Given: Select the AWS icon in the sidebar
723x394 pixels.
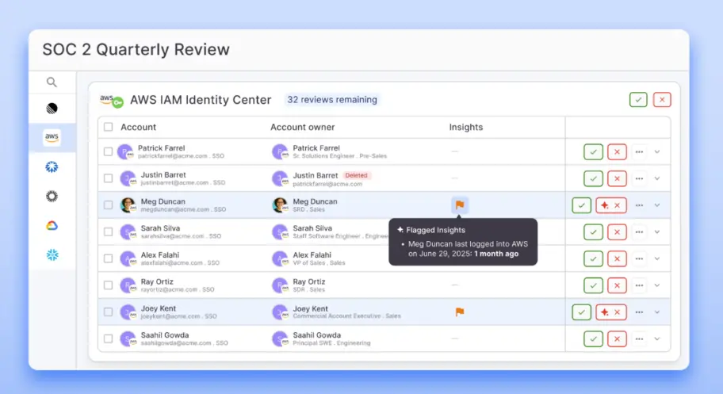Looking at the screenshot, I should [52, 137].
